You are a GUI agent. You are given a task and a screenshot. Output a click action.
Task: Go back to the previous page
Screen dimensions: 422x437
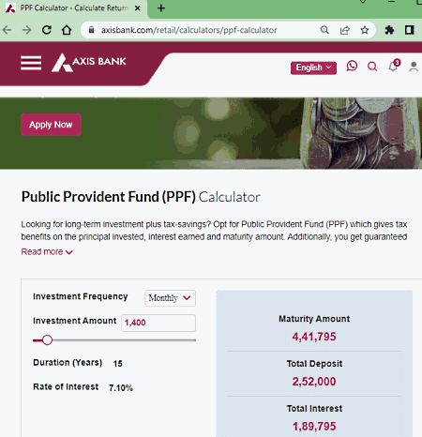[x=7, y=30]
